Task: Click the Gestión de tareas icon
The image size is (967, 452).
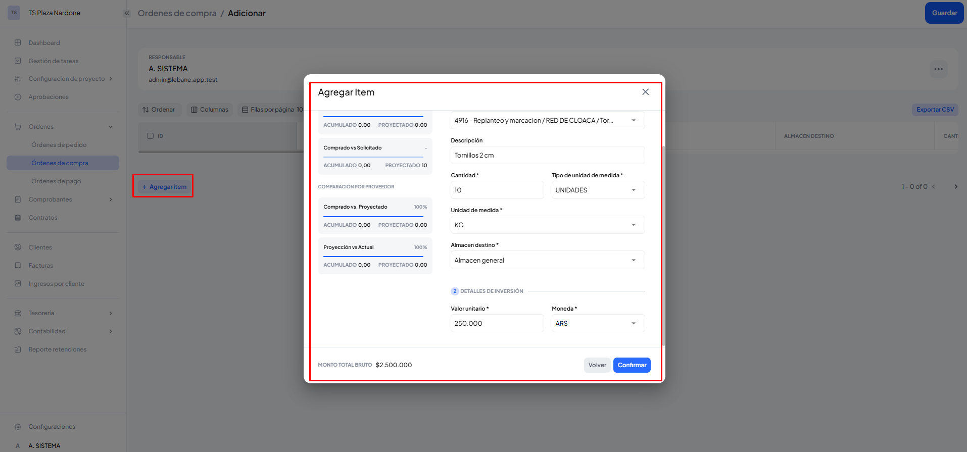Action: pos(18,61)
